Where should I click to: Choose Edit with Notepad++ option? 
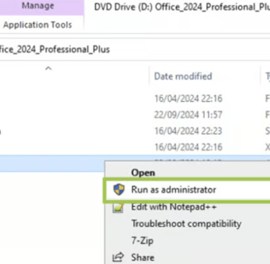(174, 207)
